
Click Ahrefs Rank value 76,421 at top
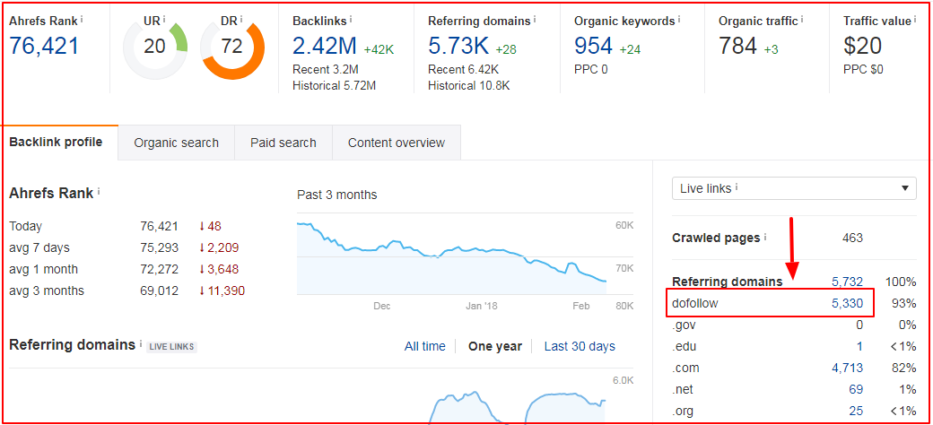coord(44,46)
